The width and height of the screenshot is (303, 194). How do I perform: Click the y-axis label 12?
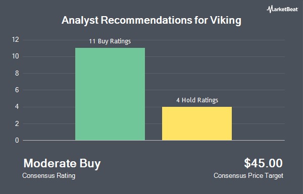(x=16, y=40)
